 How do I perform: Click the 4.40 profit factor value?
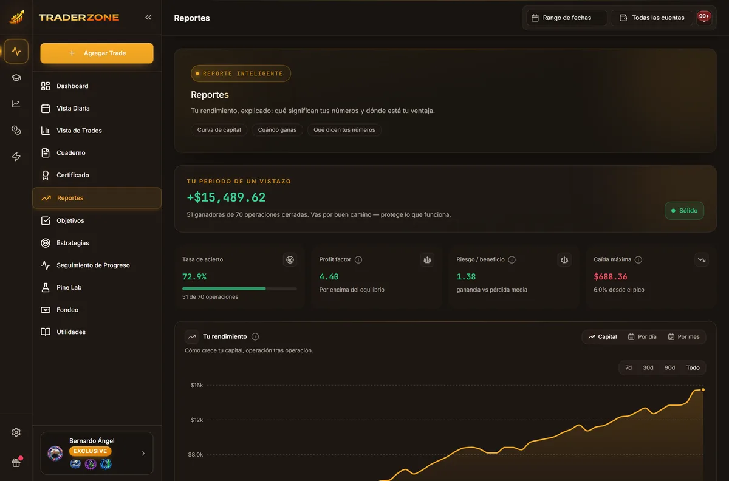point(329,276)
